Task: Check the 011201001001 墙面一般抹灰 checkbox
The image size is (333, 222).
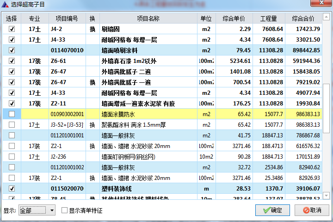Action: click(12, 136)
